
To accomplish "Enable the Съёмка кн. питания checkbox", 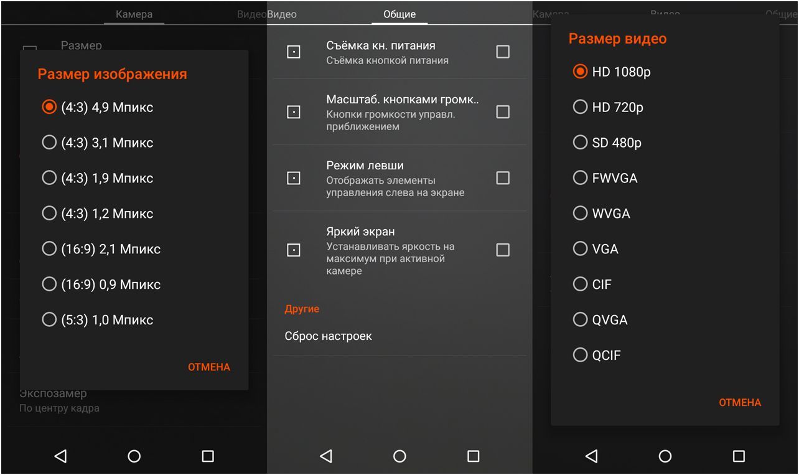I will click(503, 52).
